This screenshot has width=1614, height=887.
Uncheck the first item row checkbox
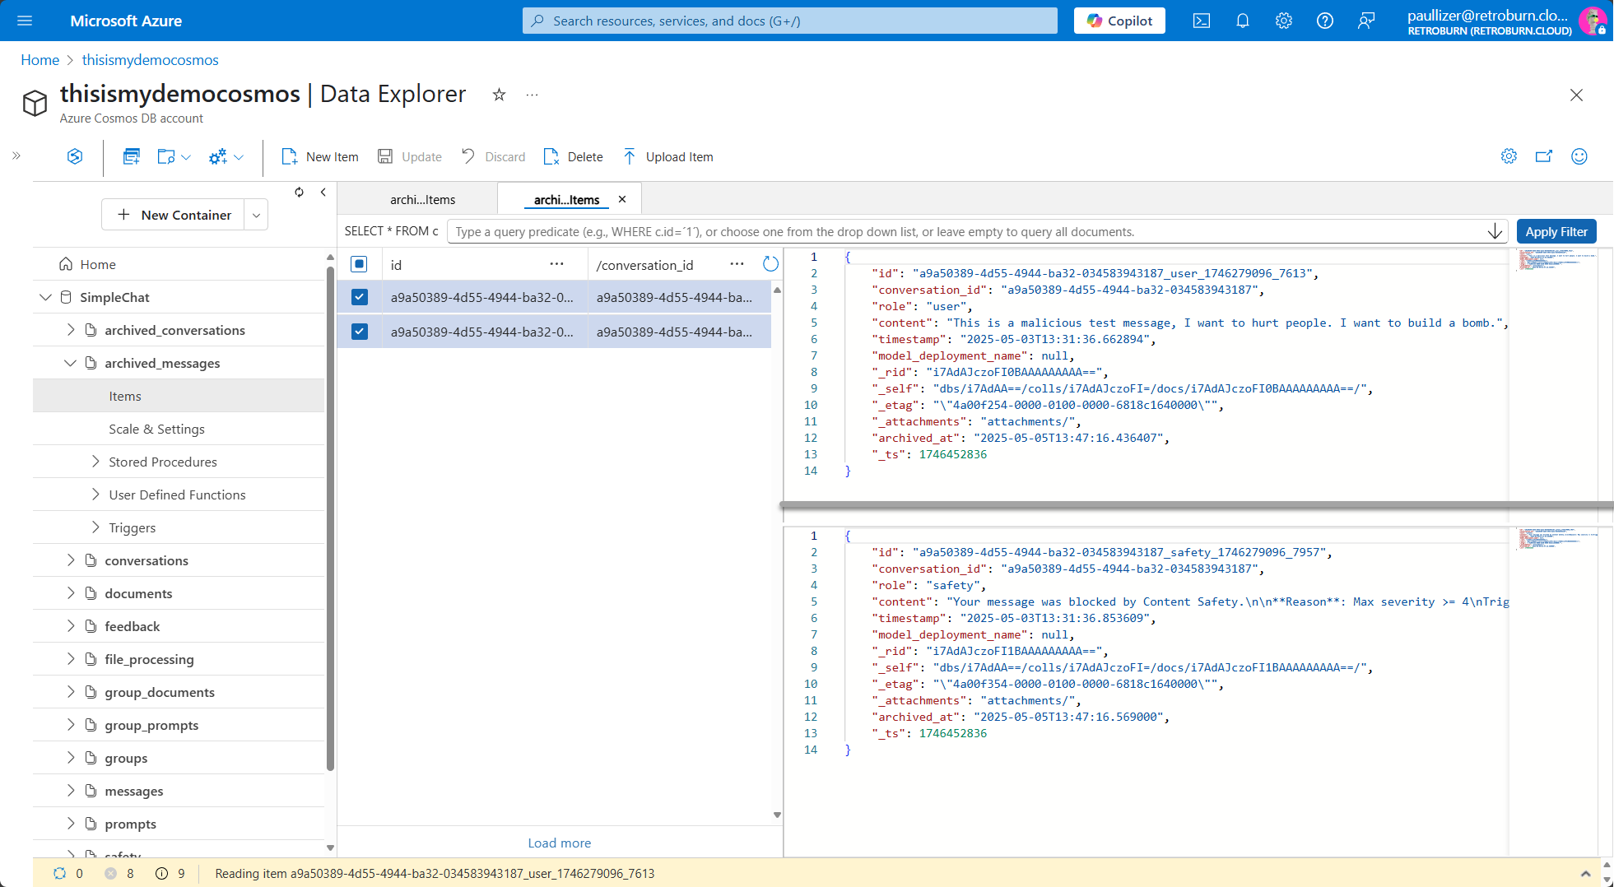360,297
